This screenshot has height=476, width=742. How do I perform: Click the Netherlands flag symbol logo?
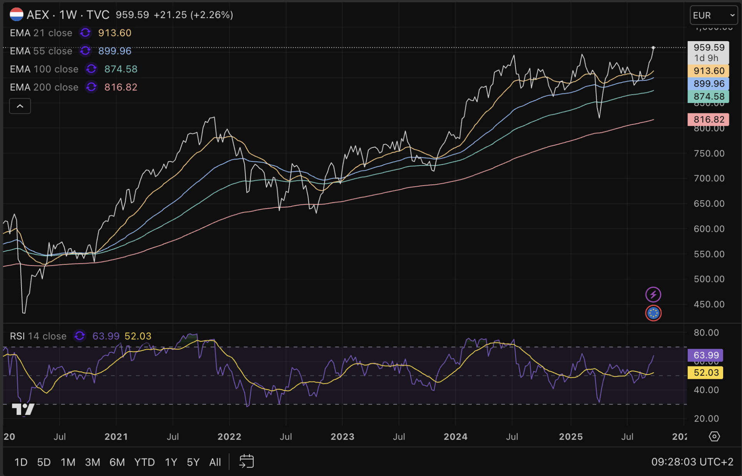coord(17,15)
